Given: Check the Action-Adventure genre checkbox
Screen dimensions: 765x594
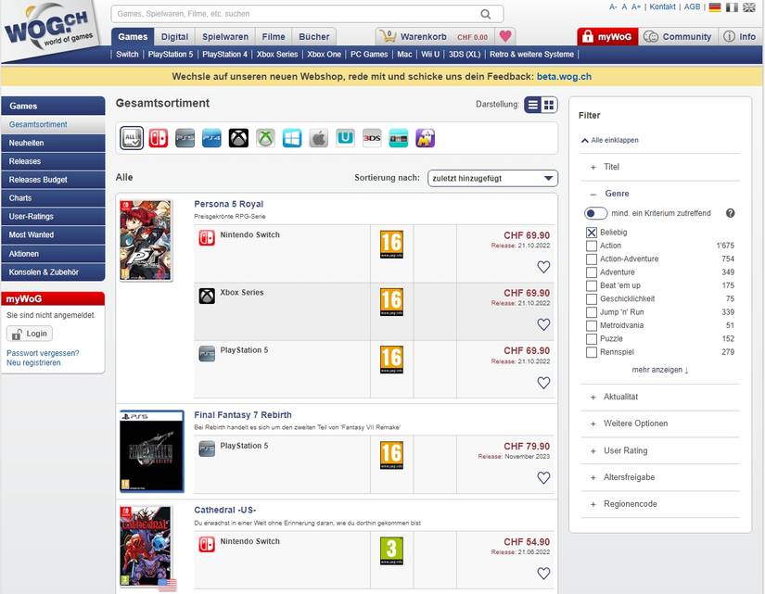Looking at the screenshot, I should [592, 259].
